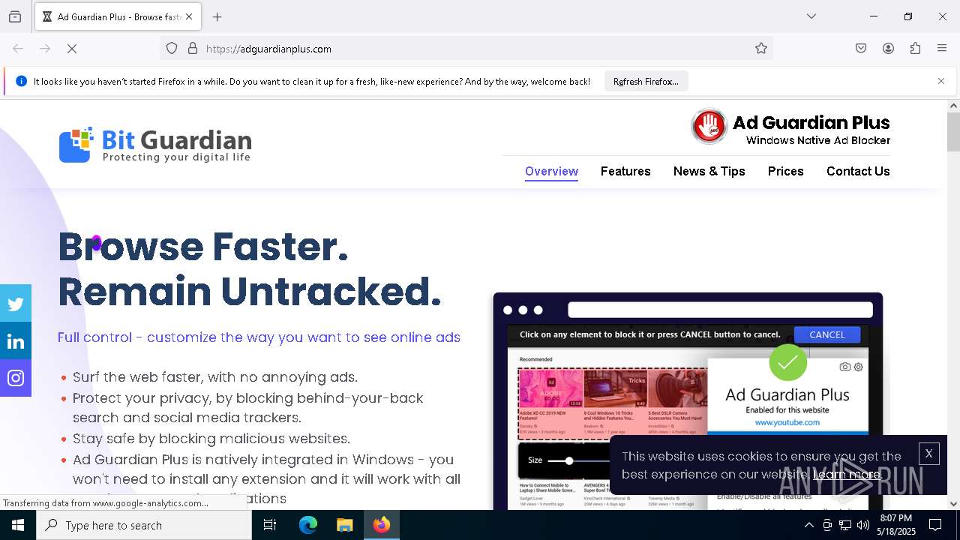The image size is (960, 540).
Task: Click the Ad Guardian Plus logo
Action: coord(790,127)
